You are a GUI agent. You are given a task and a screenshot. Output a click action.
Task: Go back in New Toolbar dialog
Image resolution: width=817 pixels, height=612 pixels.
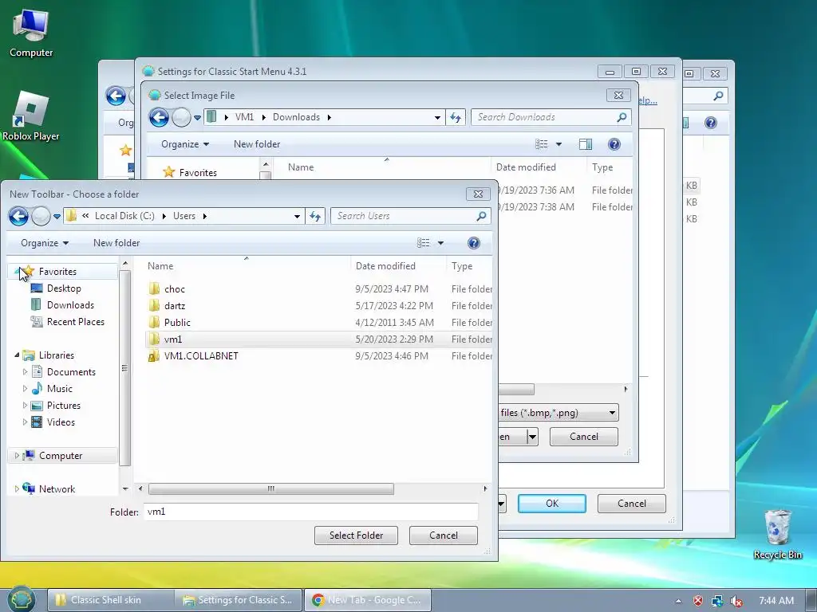click(19, 216)
